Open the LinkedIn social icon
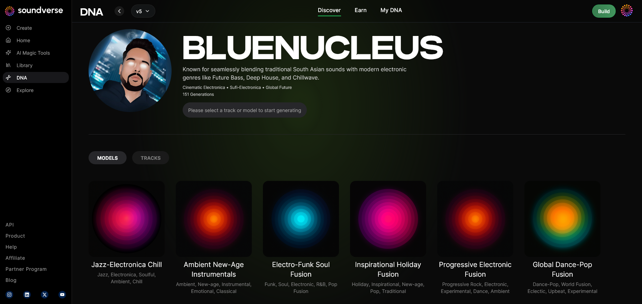This screenshot has height=304, width=642. pyautogui.click(x=27, y=295)
